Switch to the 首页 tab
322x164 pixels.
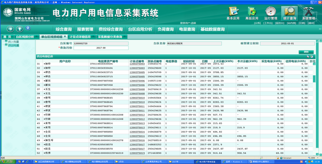point(7,37)
